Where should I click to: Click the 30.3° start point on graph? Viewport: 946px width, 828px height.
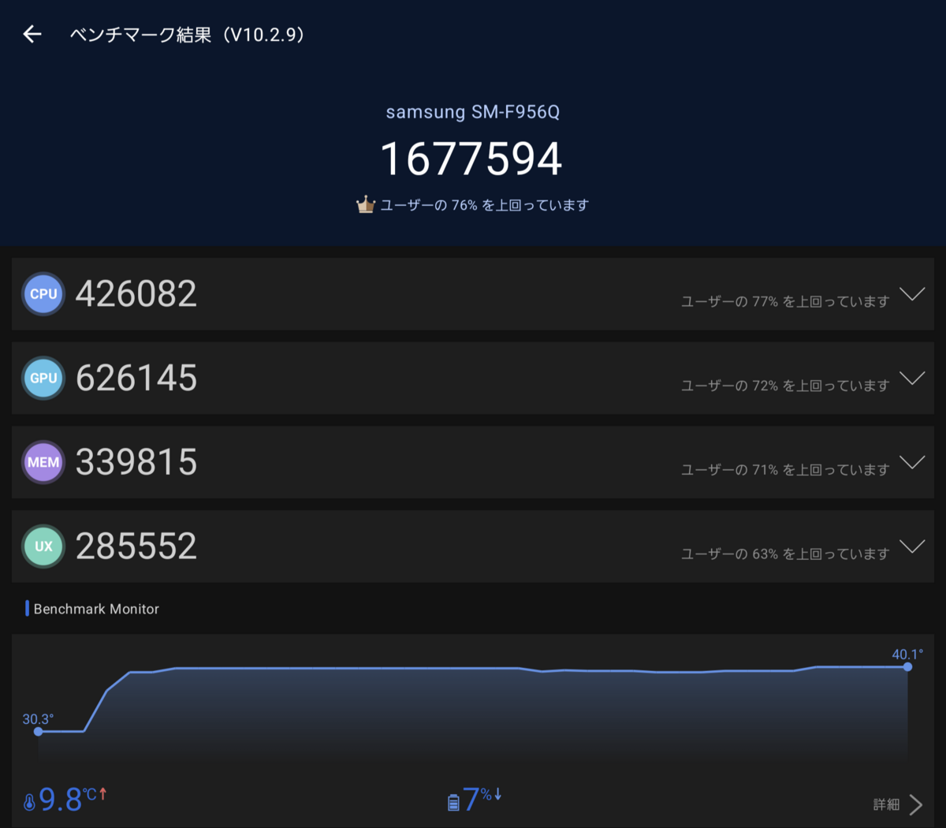pos(38,731)
